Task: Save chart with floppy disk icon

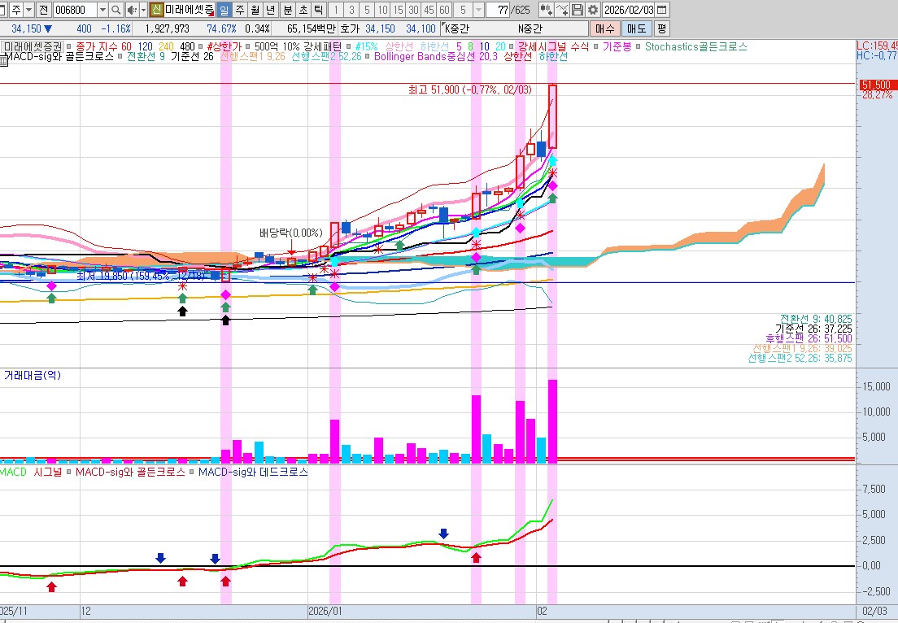Action: tap(578, 10)
